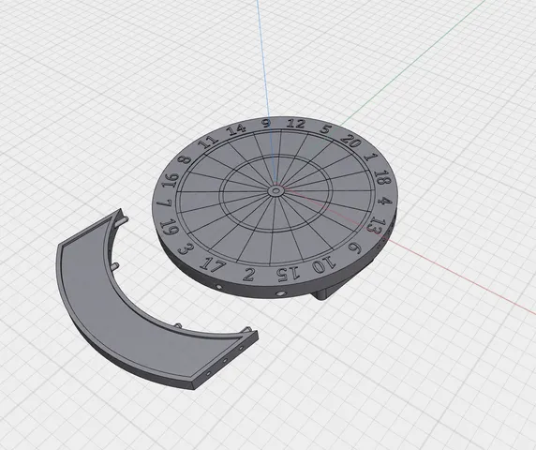Pick the engraved number 17 on the rim
The width and height of the screenshot is (536, 450).
coord(213,264)
